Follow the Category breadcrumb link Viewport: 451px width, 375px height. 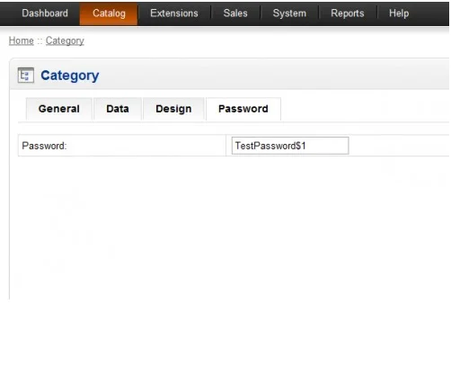[65, 40]
